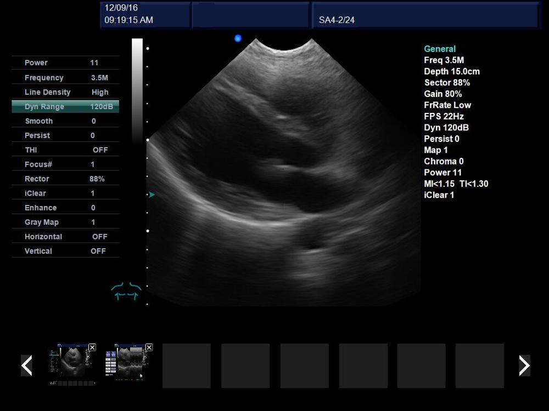
Task: Click the depth scale marker dots
Action: coord(147,164)
